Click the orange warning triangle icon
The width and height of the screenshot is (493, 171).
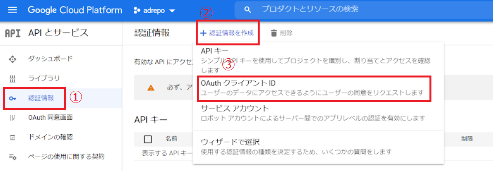(x=151, y=88)
